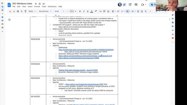
Task: Open the Failing Test capz-windows-master link
Action: [x=78, y=70]
